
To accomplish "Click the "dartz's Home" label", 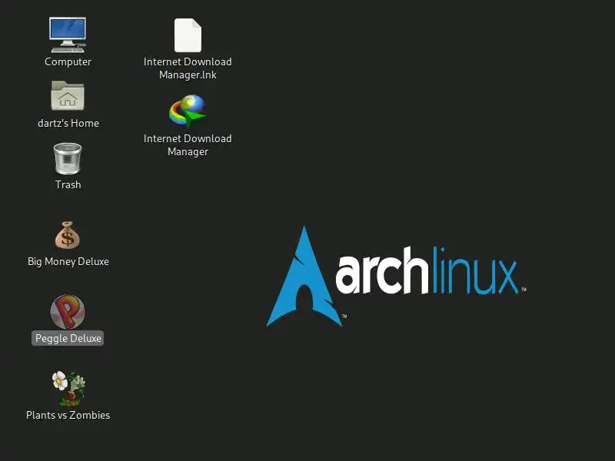I will [x=68, y=123].
